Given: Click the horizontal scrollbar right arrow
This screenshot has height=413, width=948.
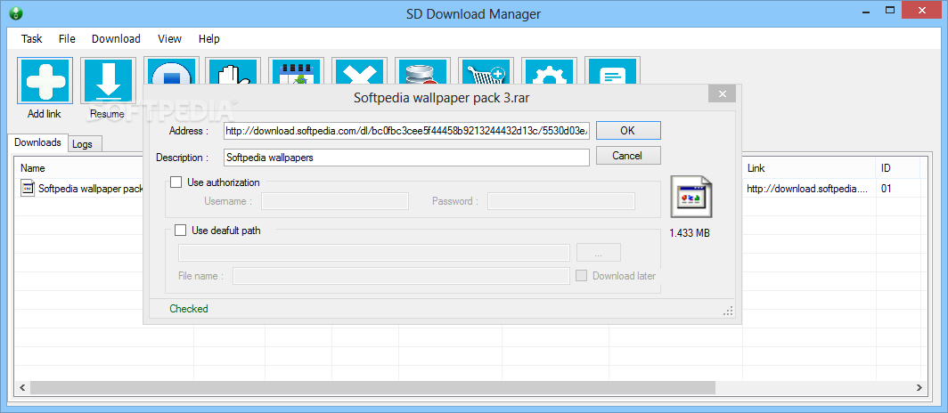Looking at the screenshot, I should [x=919, y=388].
